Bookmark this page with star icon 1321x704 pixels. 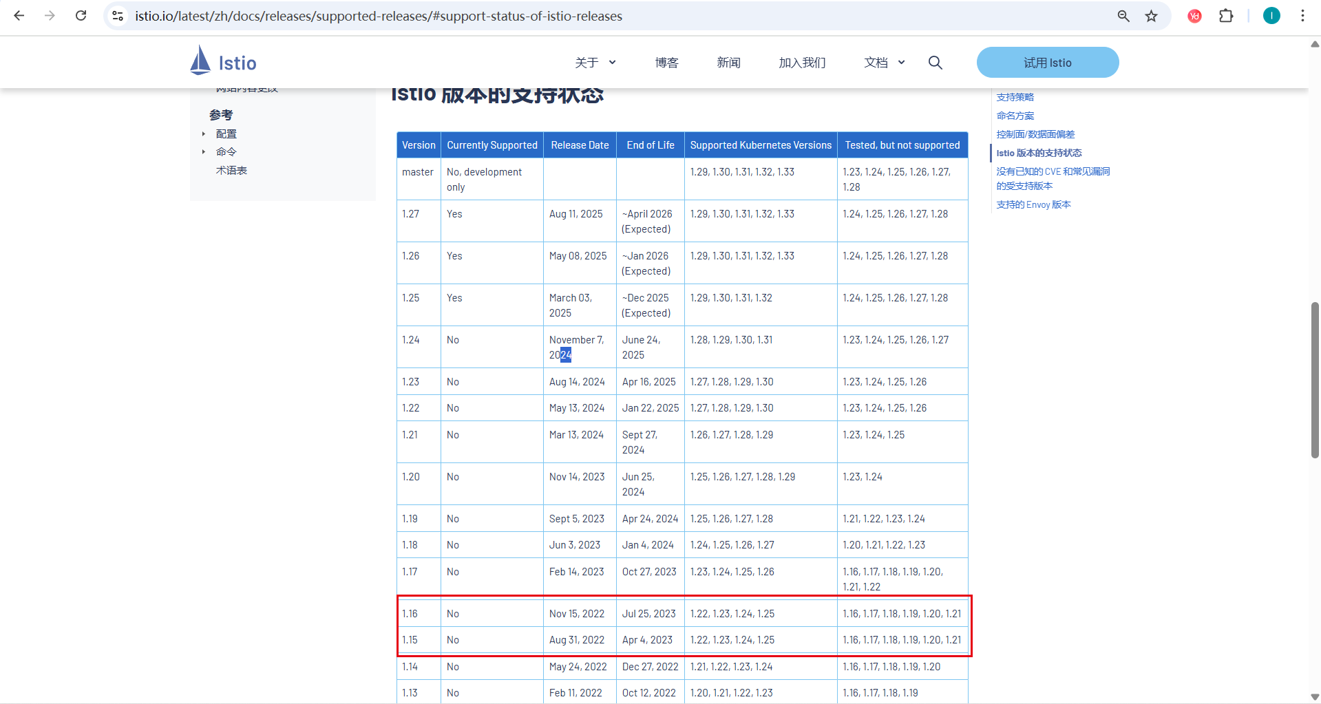click(x=1151, y=16)
